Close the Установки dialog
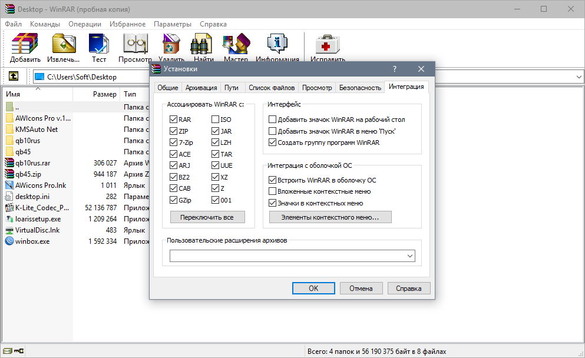 click(x=421, y=69)
